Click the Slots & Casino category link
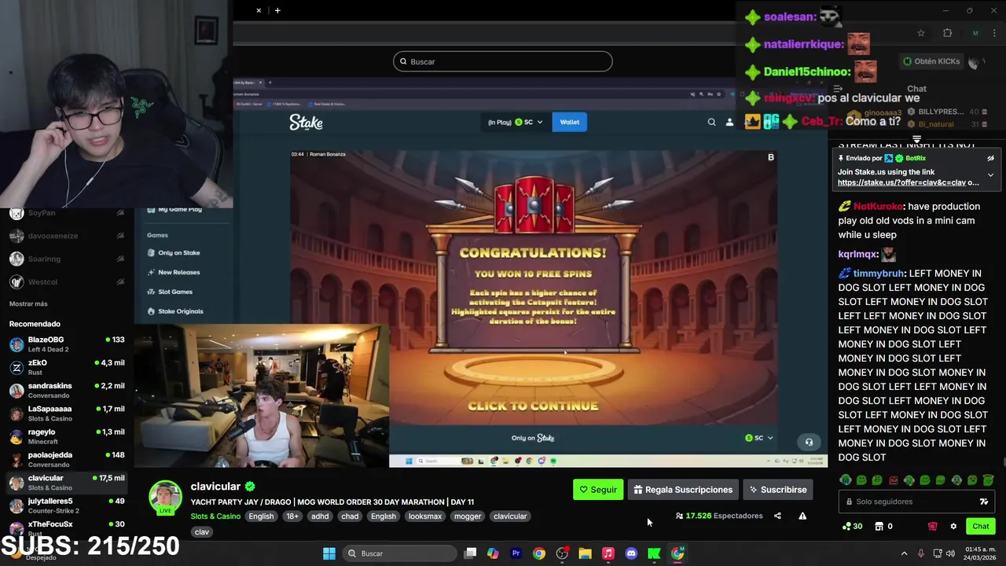 click(215, 516)
